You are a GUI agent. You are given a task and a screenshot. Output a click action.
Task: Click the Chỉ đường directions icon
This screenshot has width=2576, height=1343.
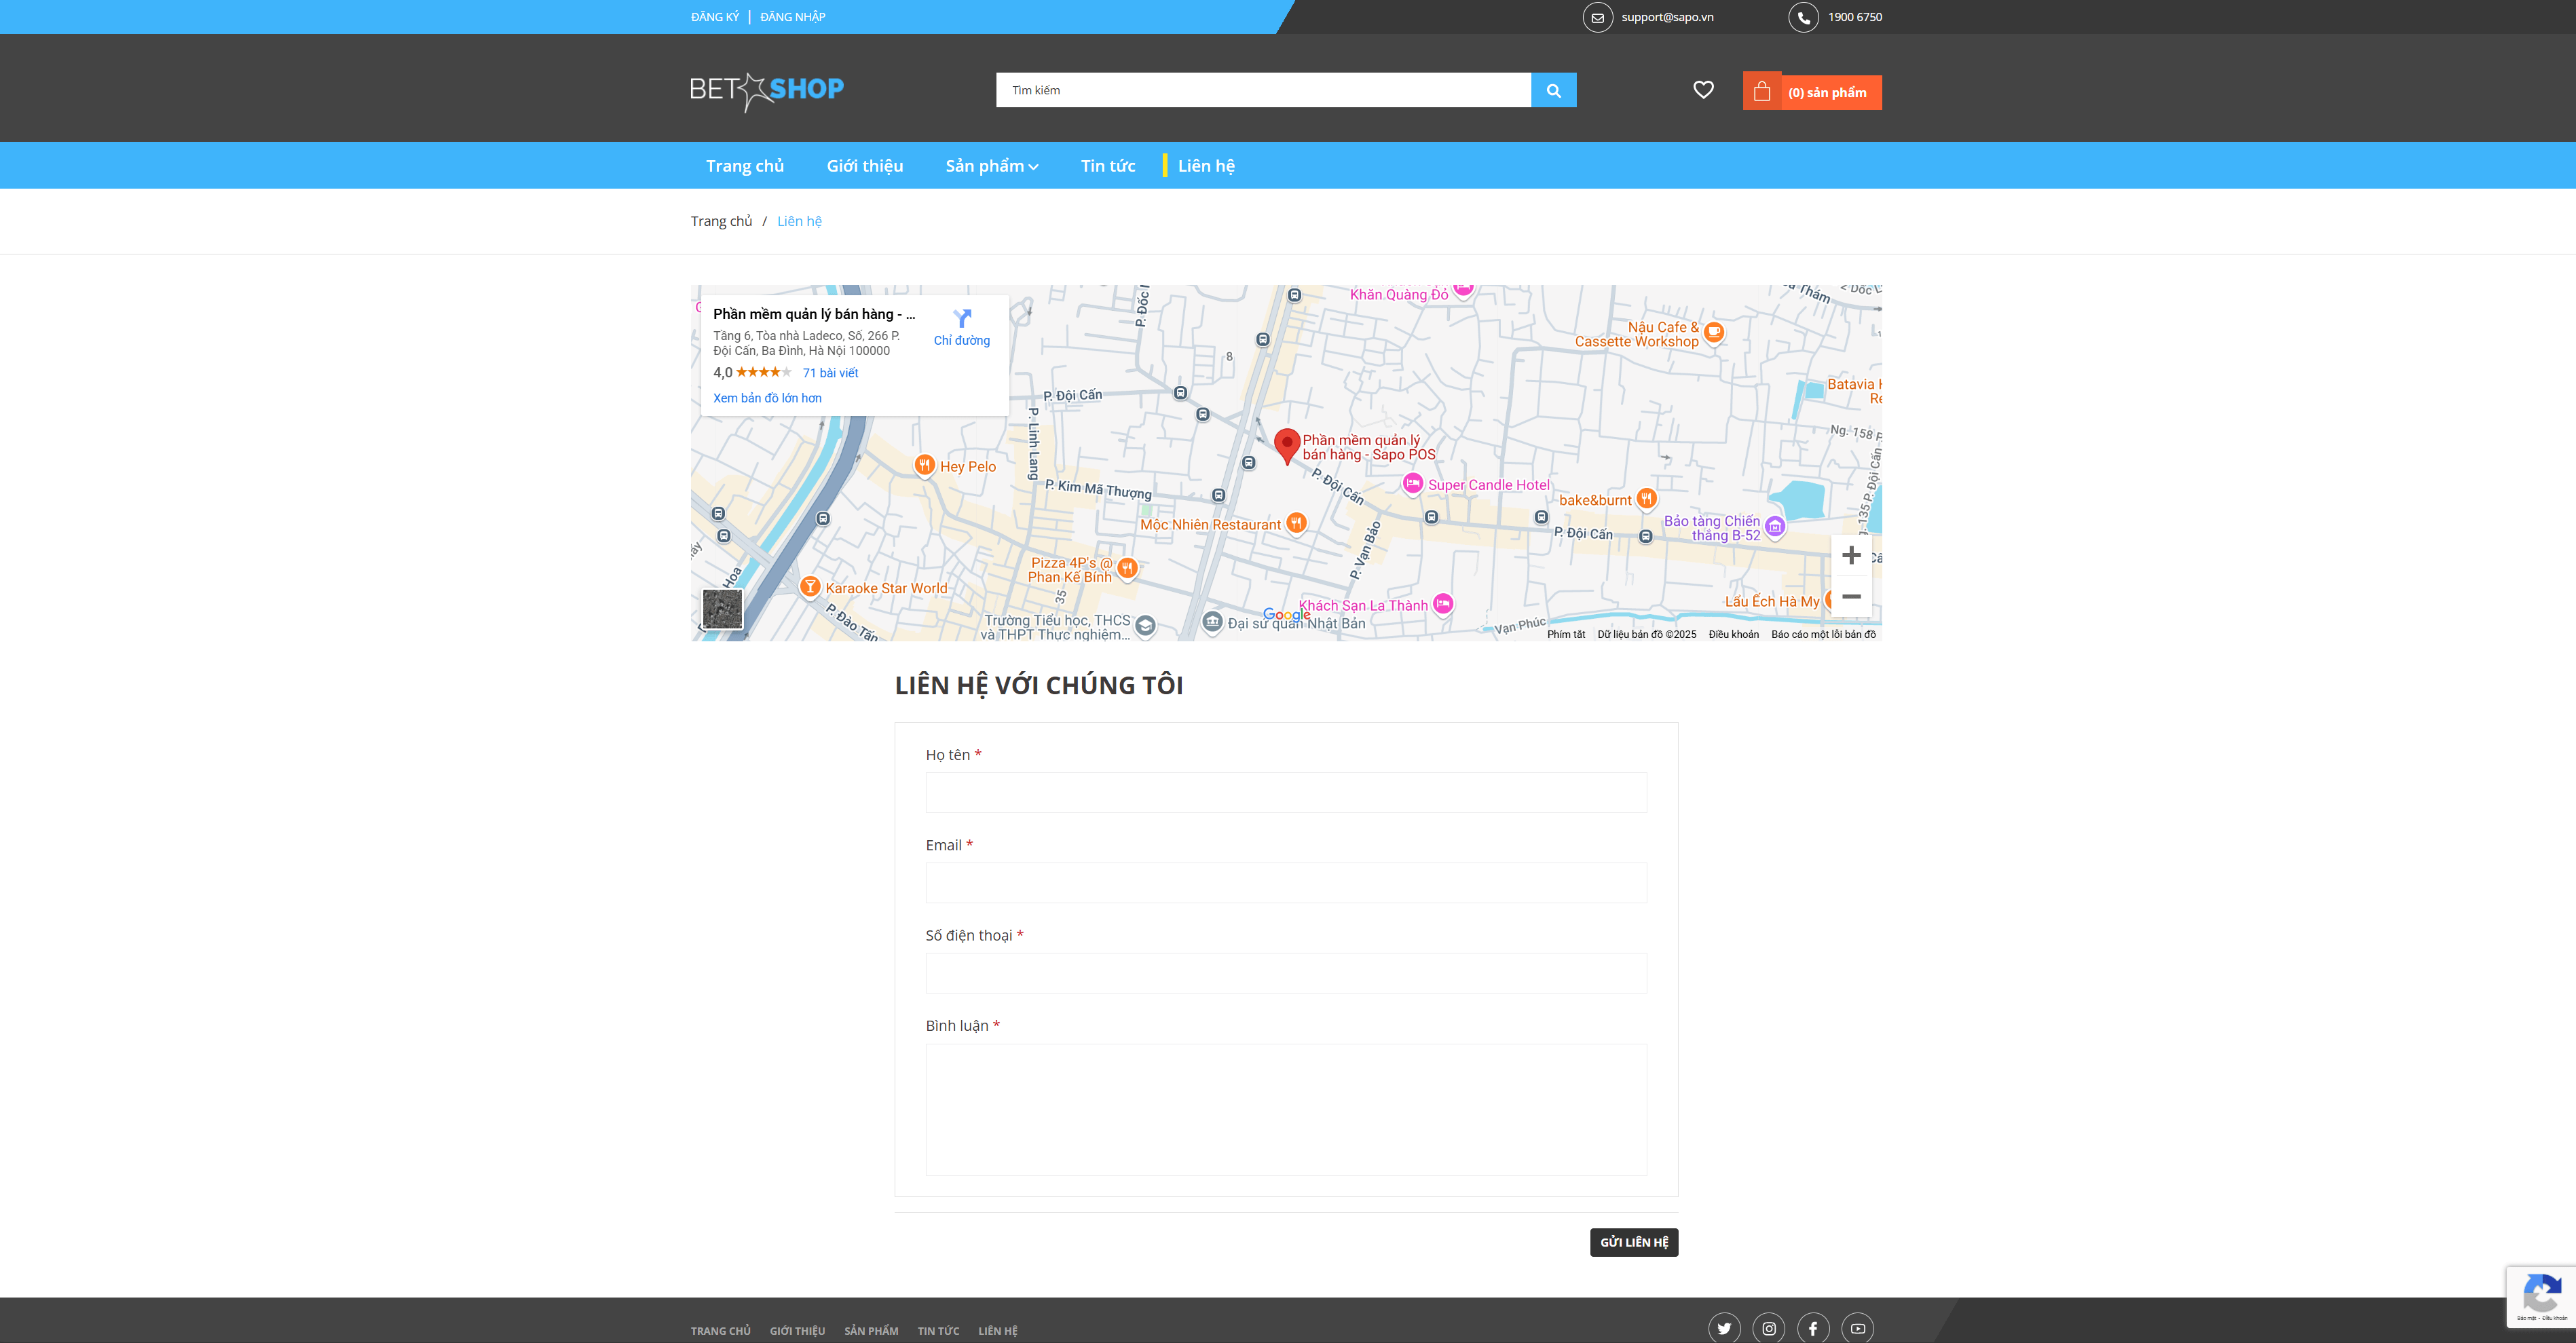(962, 319)
